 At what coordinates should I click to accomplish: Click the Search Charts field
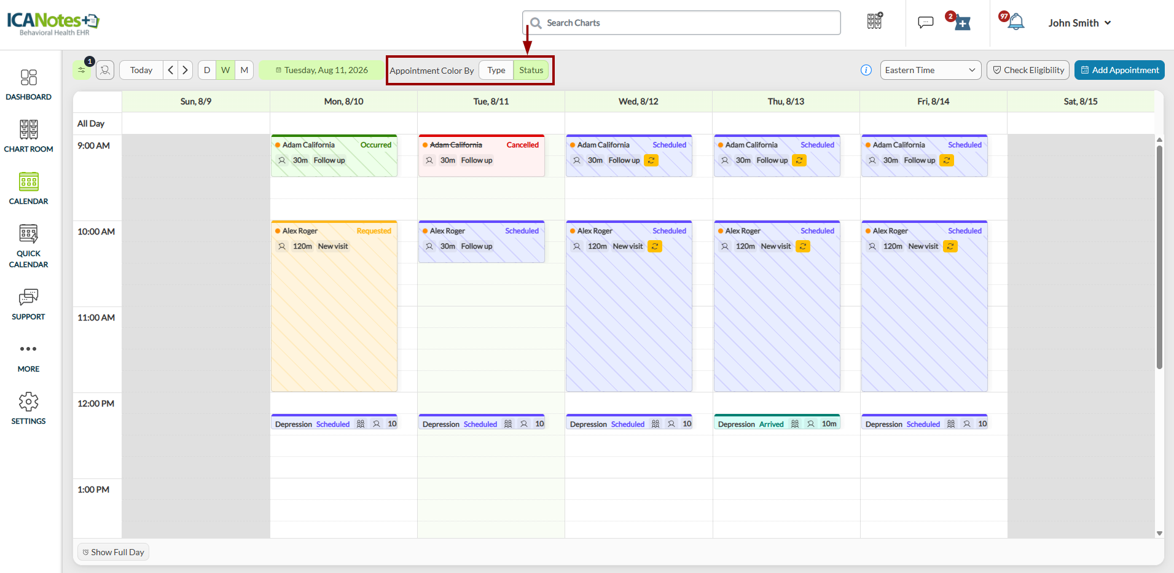pos(681,23)
